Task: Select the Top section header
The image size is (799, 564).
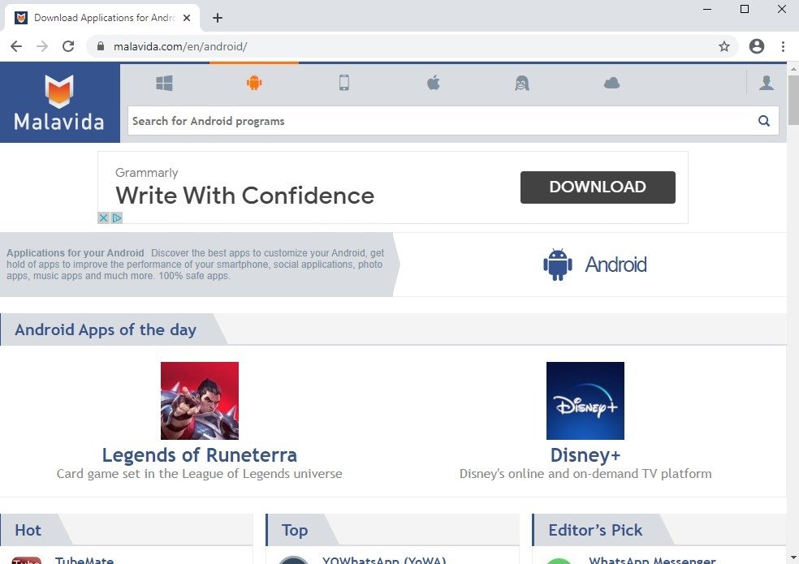Action: pyautogui.click(x=295, y=530)
